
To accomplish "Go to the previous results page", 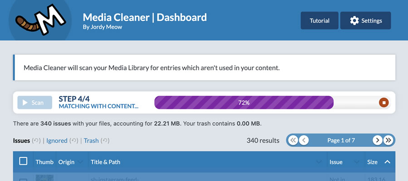I will tap(304, 140).
